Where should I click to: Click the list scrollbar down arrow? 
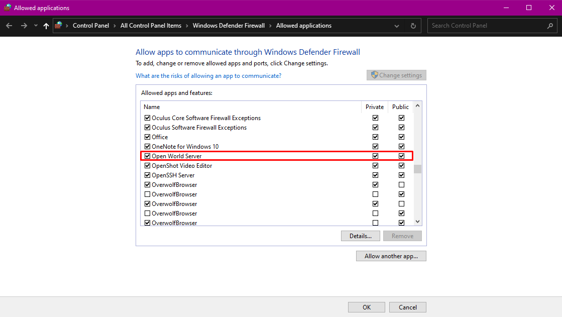(x=417, y=222)
